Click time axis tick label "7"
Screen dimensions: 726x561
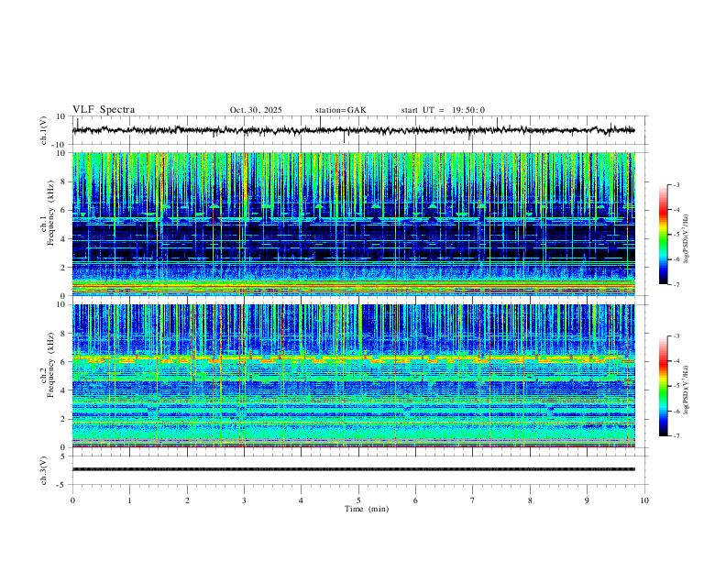pos(472,500)
